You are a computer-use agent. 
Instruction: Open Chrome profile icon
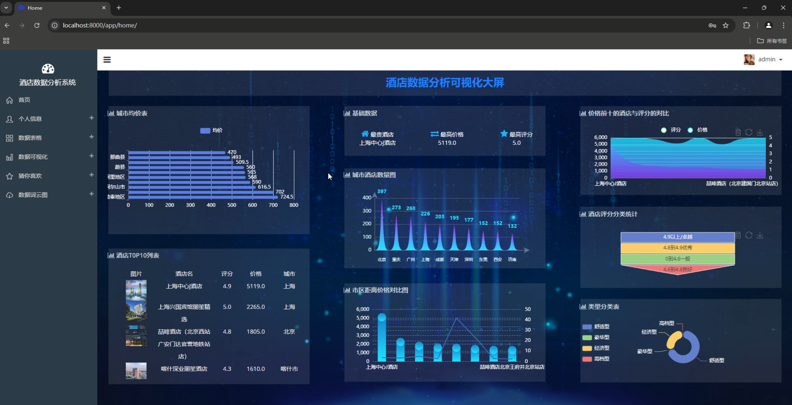point(768,25)
